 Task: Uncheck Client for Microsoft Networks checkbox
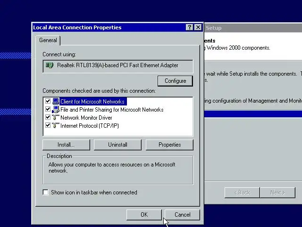pyautogui.click(x=48, y=101)
